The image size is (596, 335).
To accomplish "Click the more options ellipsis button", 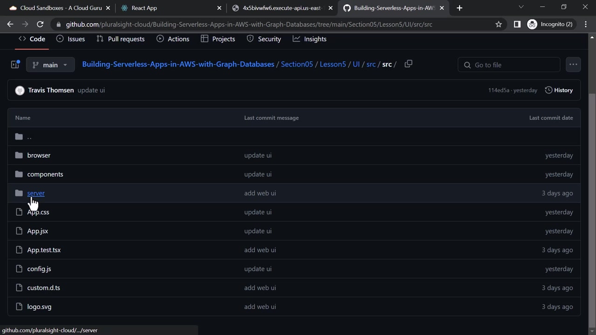I will (573, 65).
